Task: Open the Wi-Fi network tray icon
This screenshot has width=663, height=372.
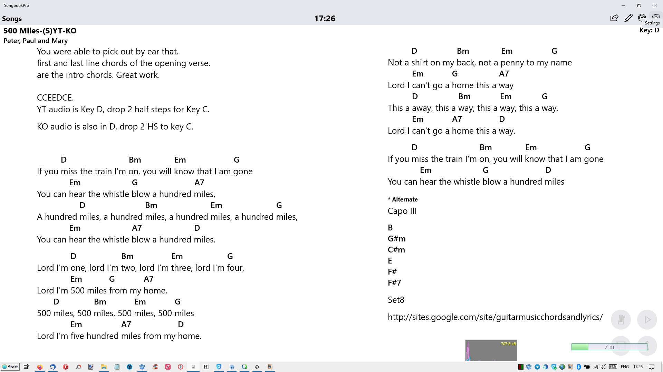Action: [x=596, y=367]
